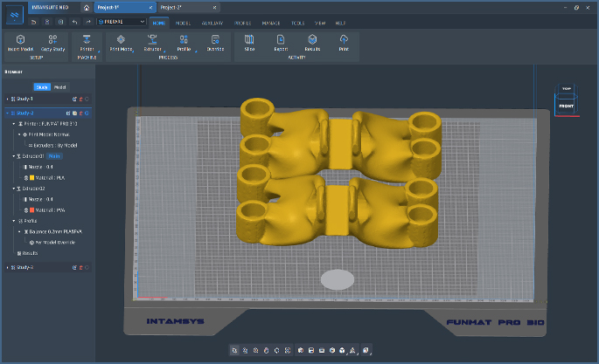Switch to the Project-2* document tab

[173, 7]
